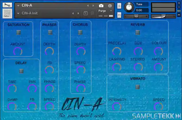This screenshot has width=182, height=120.
Task: Open snapshot view via camera icon
Action: (101, 5)
